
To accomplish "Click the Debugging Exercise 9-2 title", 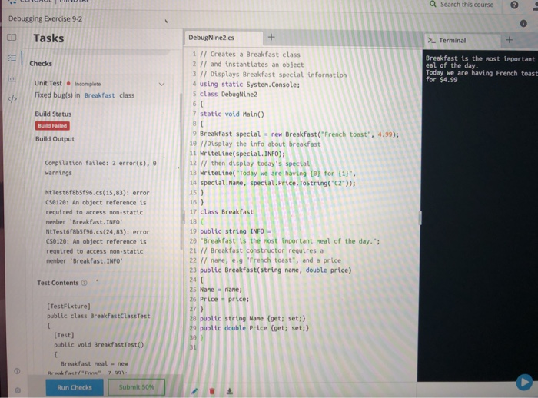I will coord(45,18).
